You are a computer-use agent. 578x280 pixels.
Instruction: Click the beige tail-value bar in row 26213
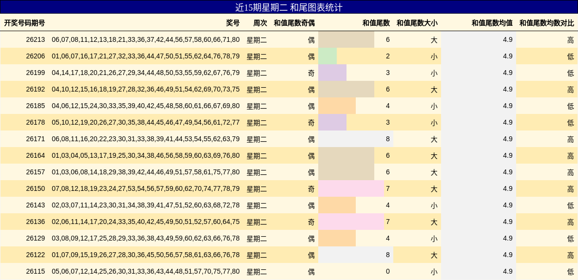click(x=346, y=39)
